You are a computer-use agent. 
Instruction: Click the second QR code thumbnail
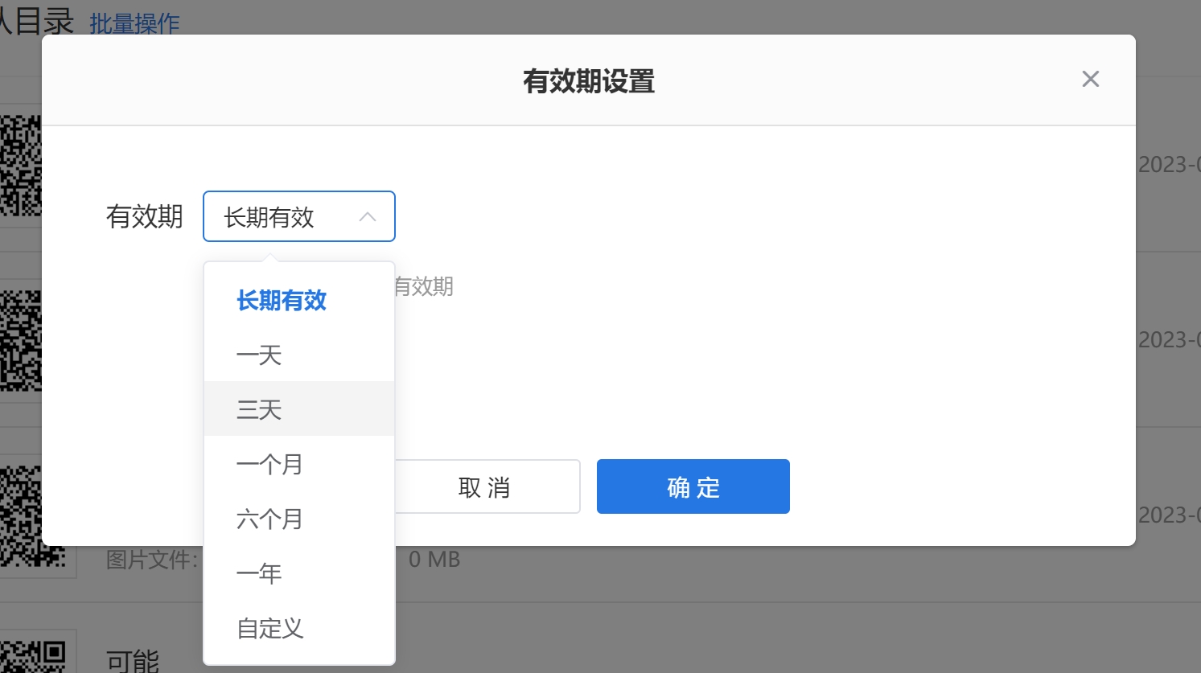click(x=21, y=340)
